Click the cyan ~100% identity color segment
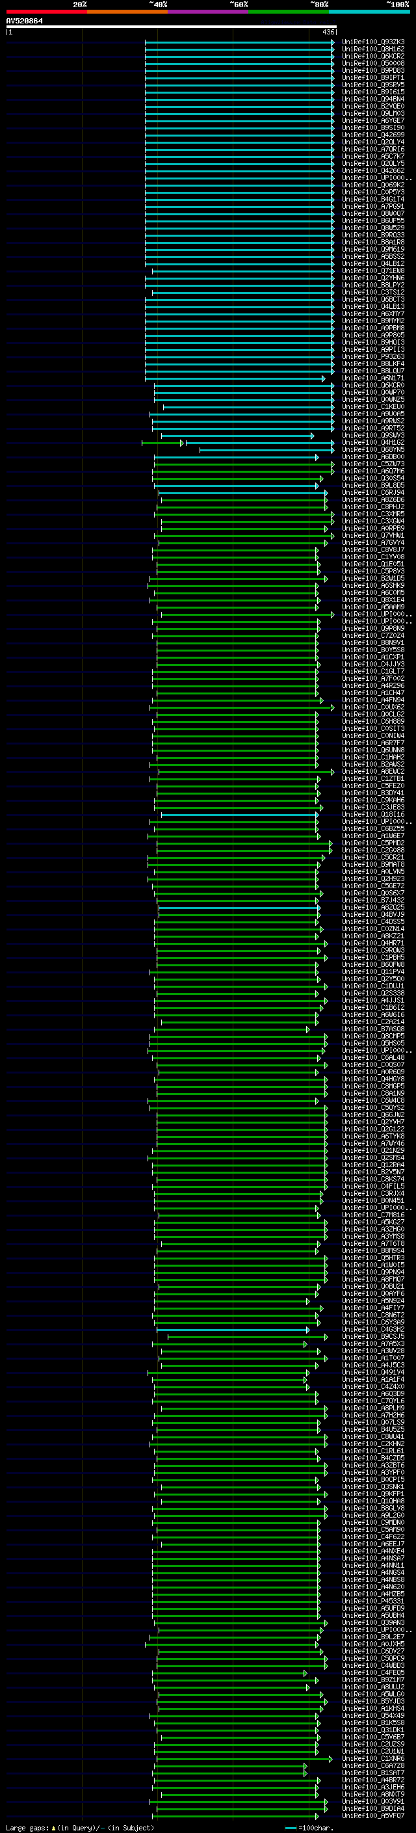Image resolution: width=416 pixels, height=1833 pixels. click(x=369, y=12)
